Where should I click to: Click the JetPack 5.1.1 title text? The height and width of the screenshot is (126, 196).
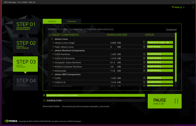click(x=81, y=29)
